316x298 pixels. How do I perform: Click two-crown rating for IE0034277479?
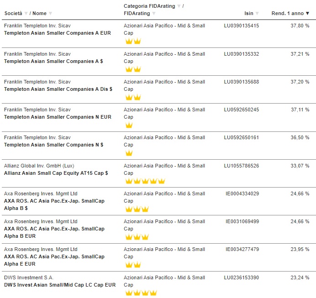(x=133, y=265)
